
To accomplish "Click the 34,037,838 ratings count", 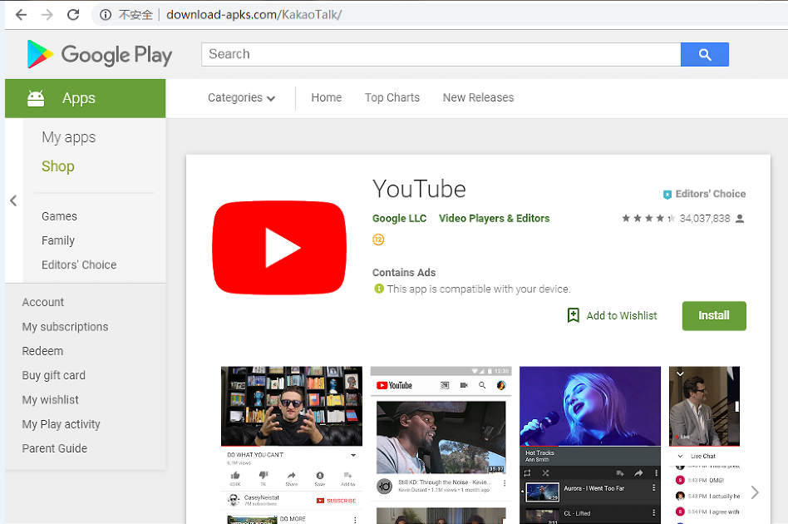I will tap(705, 218).
